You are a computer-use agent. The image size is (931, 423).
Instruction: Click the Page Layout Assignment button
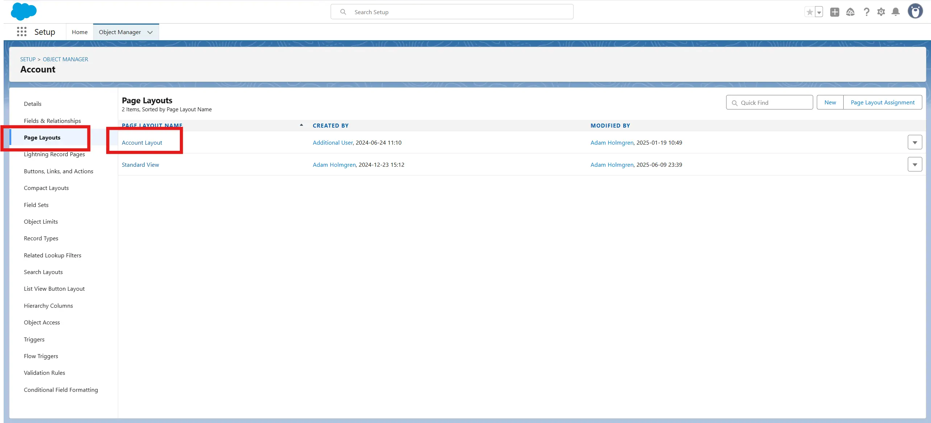tap(882, 102)
